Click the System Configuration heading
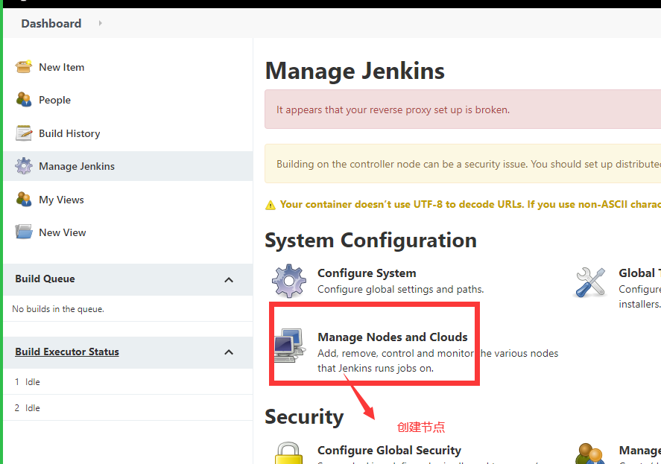The height and width of the screenshot is (464, 661). coord(370,241)
